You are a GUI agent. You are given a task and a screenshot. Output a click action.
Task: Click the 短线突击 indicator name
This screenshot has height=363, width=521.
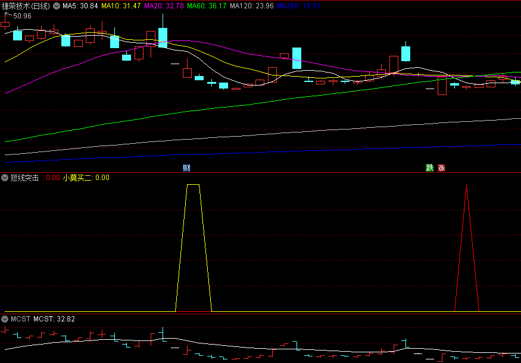(x=24, y=178)
